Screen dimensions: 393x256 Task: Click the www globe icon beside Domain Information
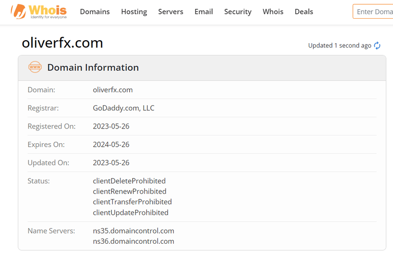(x=35, y=67)
